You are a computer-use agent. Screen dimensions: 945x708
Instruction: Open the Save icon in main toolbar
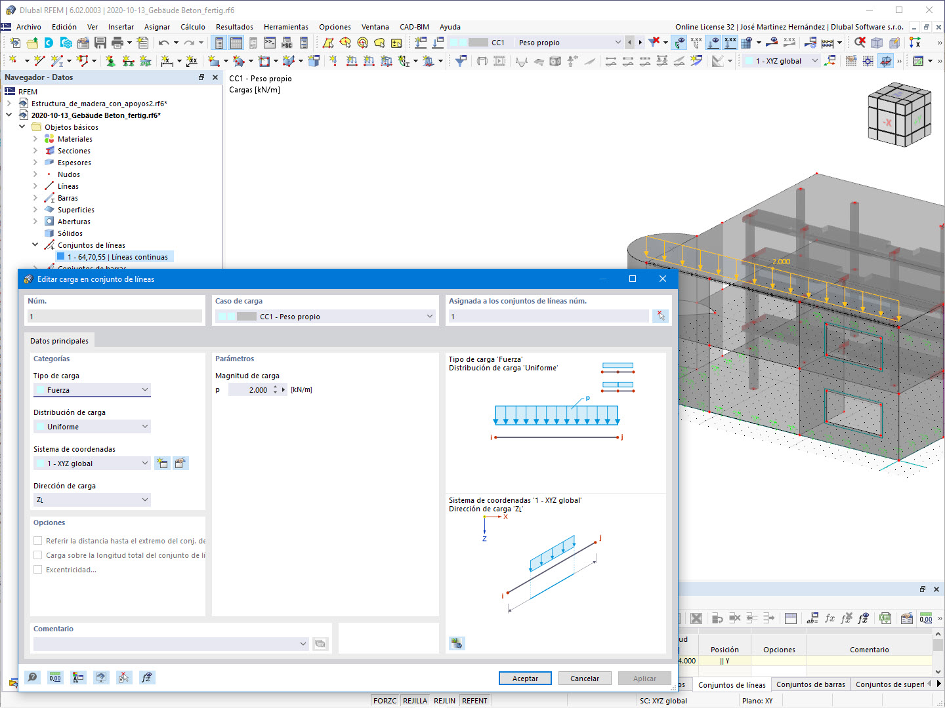point(100,43)
